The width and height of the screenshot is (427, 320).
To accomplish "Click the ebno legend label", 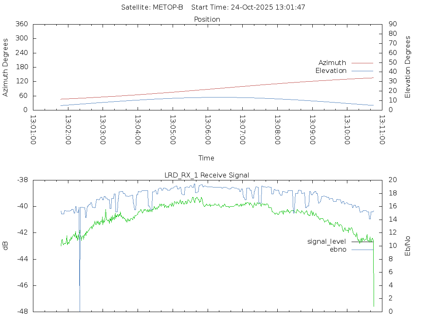I will point(338,249).
